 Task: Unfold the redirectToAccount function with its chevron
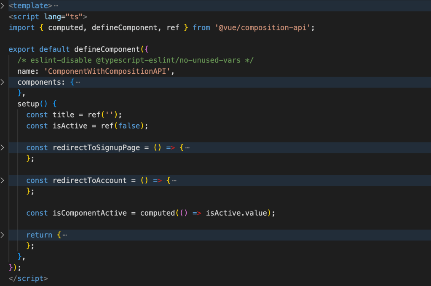(3, 180)
